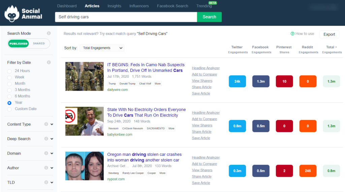Click View Sharers for the nypost article
Viewport: 345px width, 192px height.
tap(202, 170)
